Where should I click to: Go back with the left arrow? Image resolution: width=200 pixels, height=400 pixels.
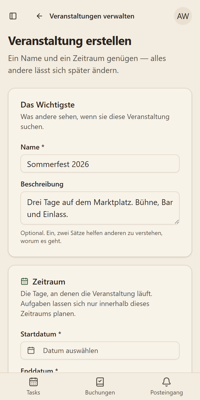tap(39, 16)
